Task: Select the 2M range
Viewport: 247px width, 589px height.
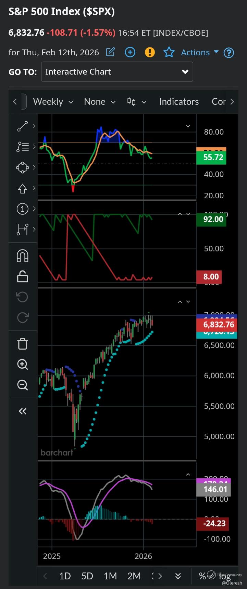Action: 134,576
